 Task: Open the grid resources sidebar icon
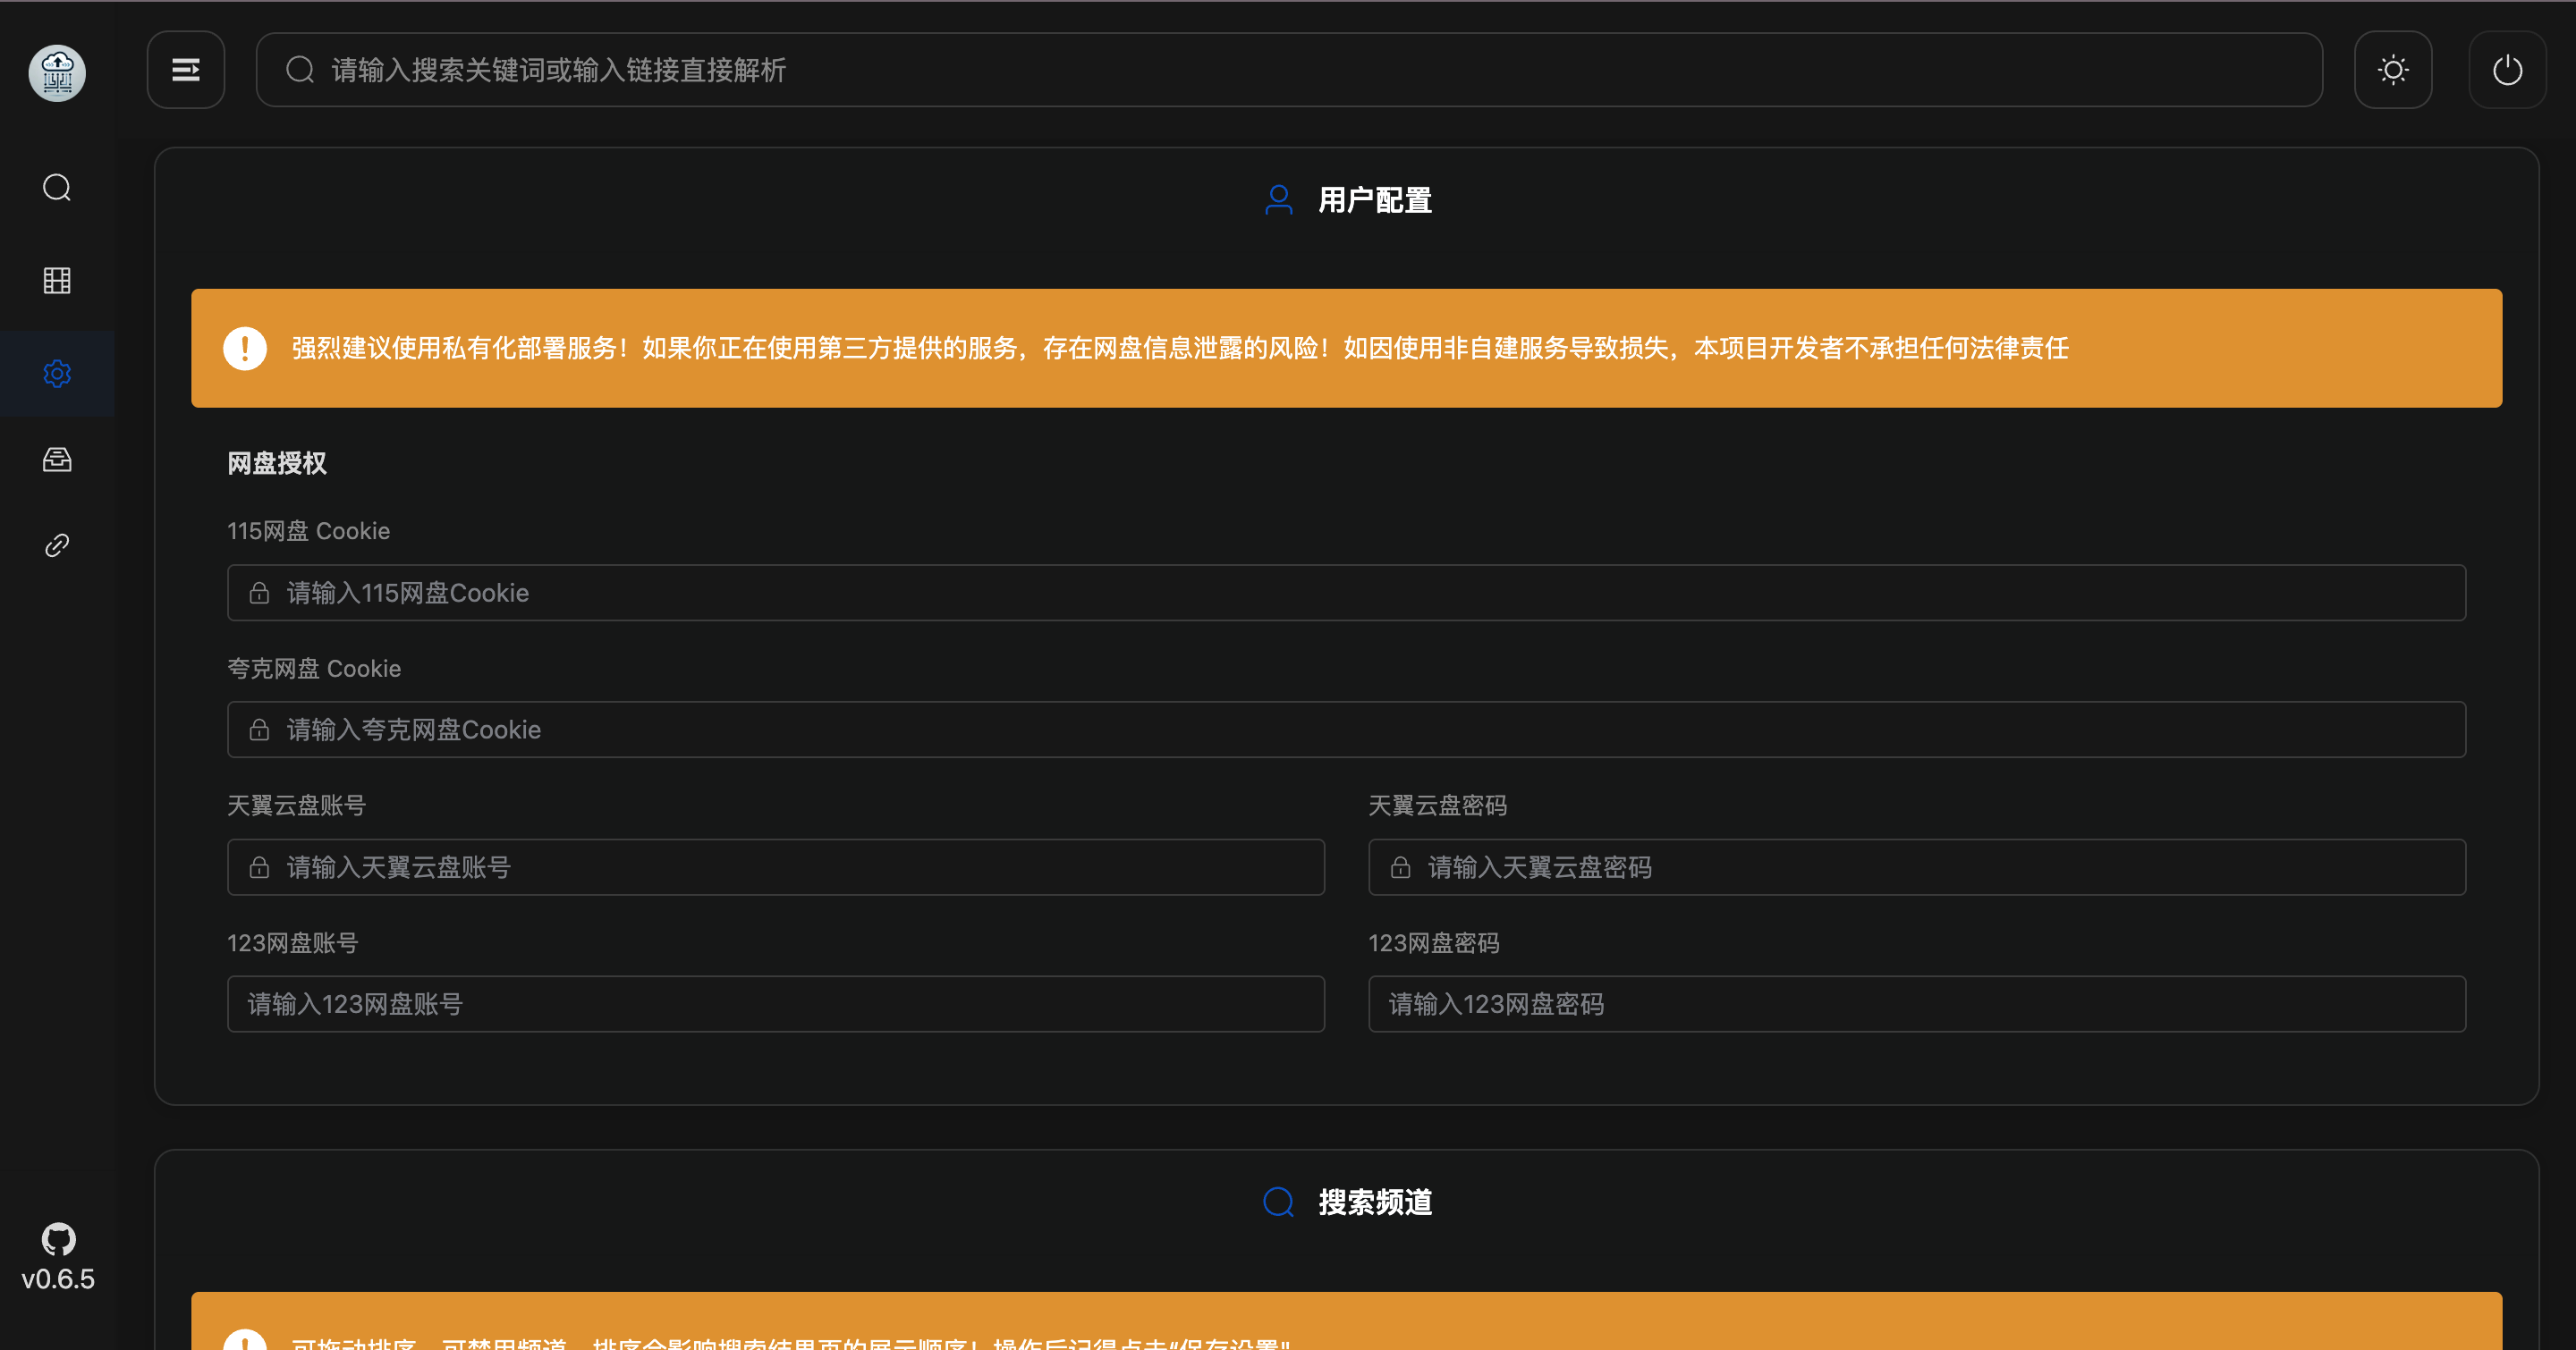click(x=57, y=281)
